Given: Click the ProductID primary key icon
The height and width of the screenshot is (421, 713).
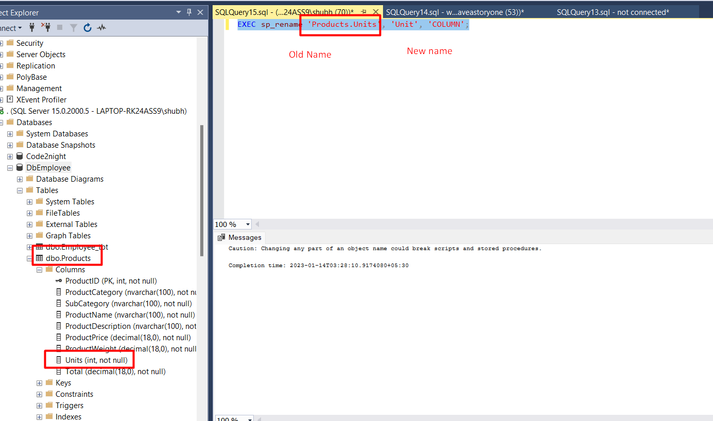Looking at the screenshot, I should pos(59,281).
